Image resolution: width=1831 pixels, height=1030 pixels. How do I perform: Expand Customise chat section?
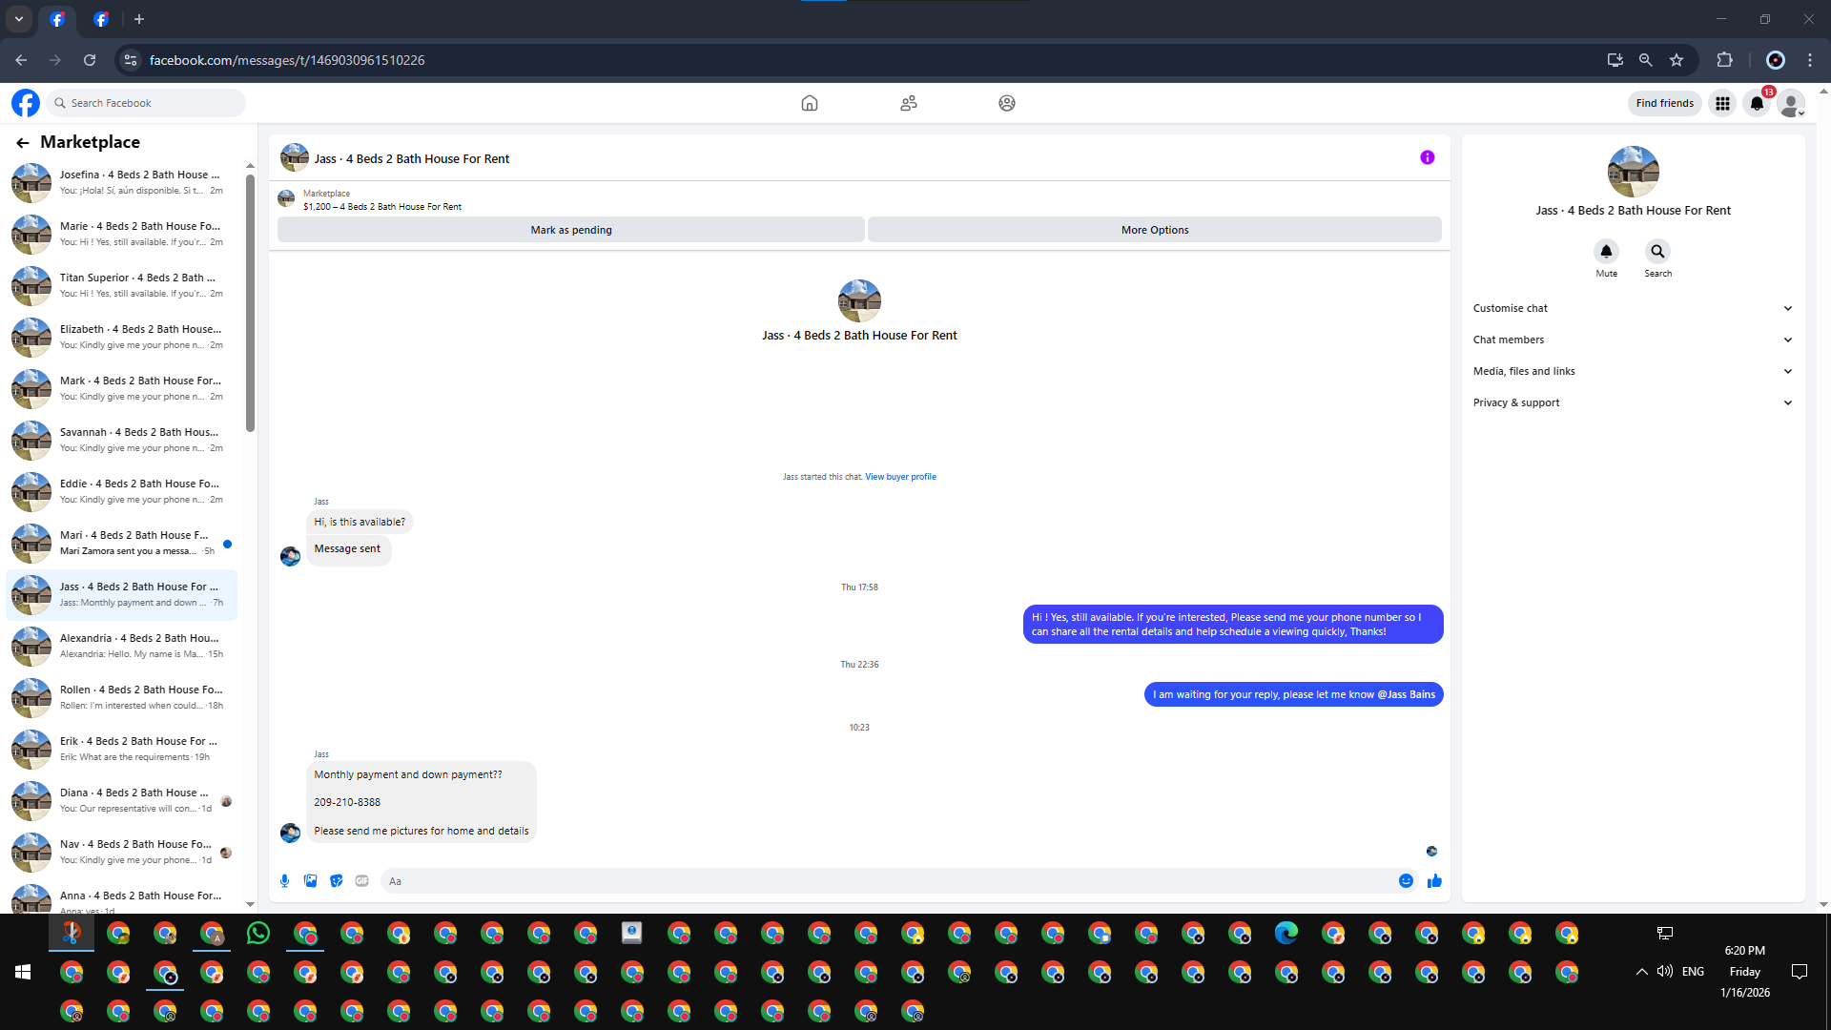click(x=1632, y=308)
